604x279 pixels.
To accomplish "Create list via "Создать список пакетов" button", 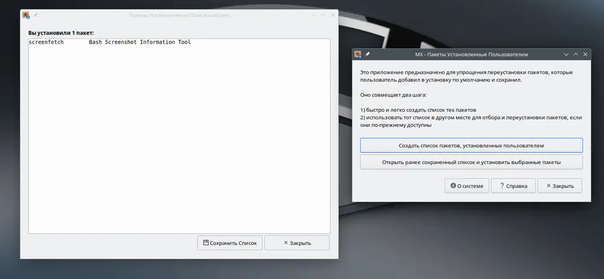I will [x=471, y=146].
